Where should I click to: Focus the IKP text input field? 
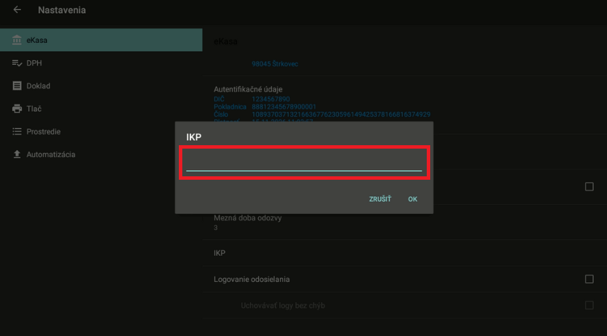click(304, 163)
